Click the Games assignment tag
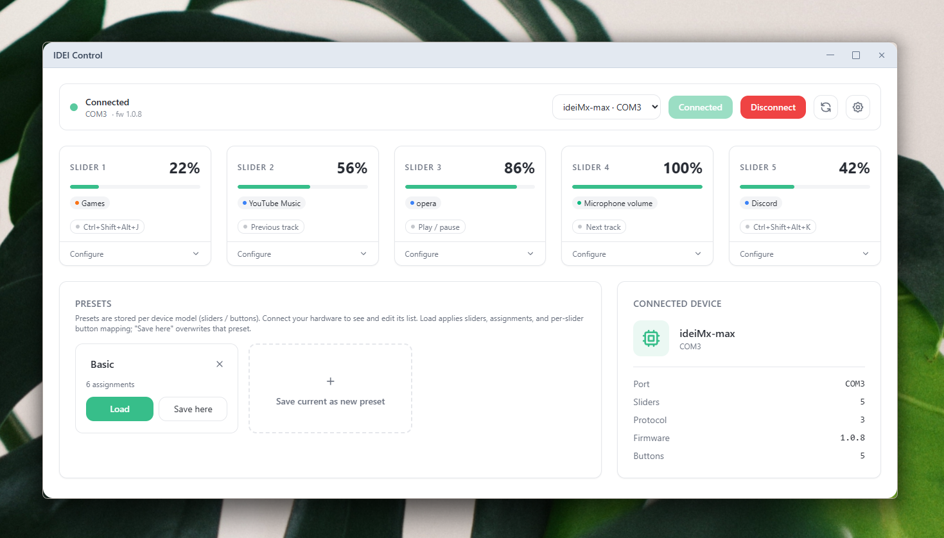The image size is (944, 538). pyautogui.click(x=90, y=204)
